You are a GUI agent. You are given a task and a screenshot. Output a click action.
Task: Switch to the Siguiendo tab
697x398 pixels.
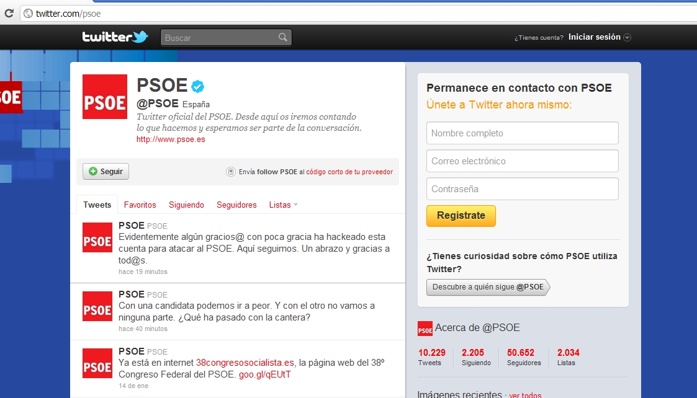click(186, 205)
